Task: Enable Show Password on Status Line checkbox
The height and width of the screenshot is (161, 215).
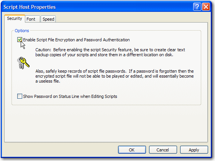Action: 20,96
